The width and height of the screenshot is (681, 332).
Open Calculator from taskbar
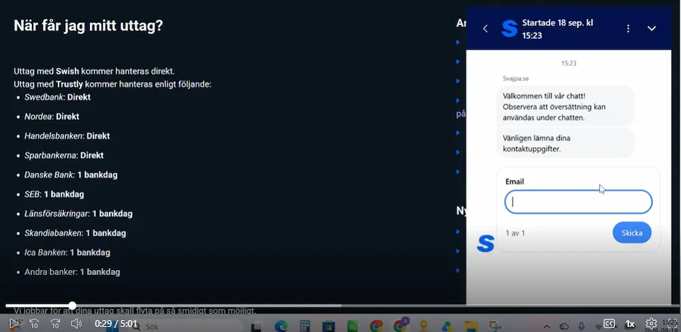coord(305,327)
